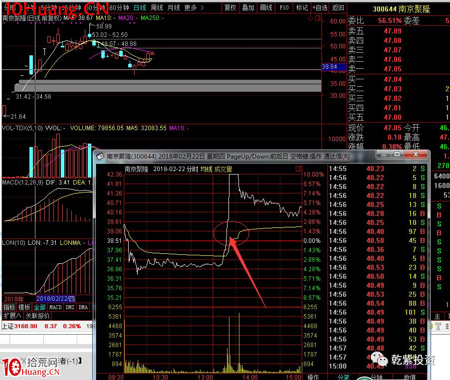Image resolution: width=450 pixels, height=380 pixels.
Task: Switch to 月线 monthly chart
Action: pos(174,8)
